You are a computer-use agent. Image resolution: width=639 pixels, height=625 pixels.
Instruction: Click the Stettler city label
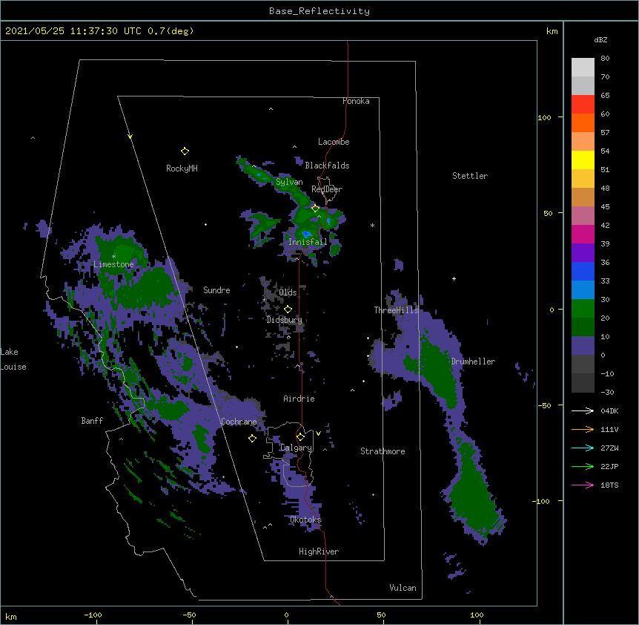point(470,176)
